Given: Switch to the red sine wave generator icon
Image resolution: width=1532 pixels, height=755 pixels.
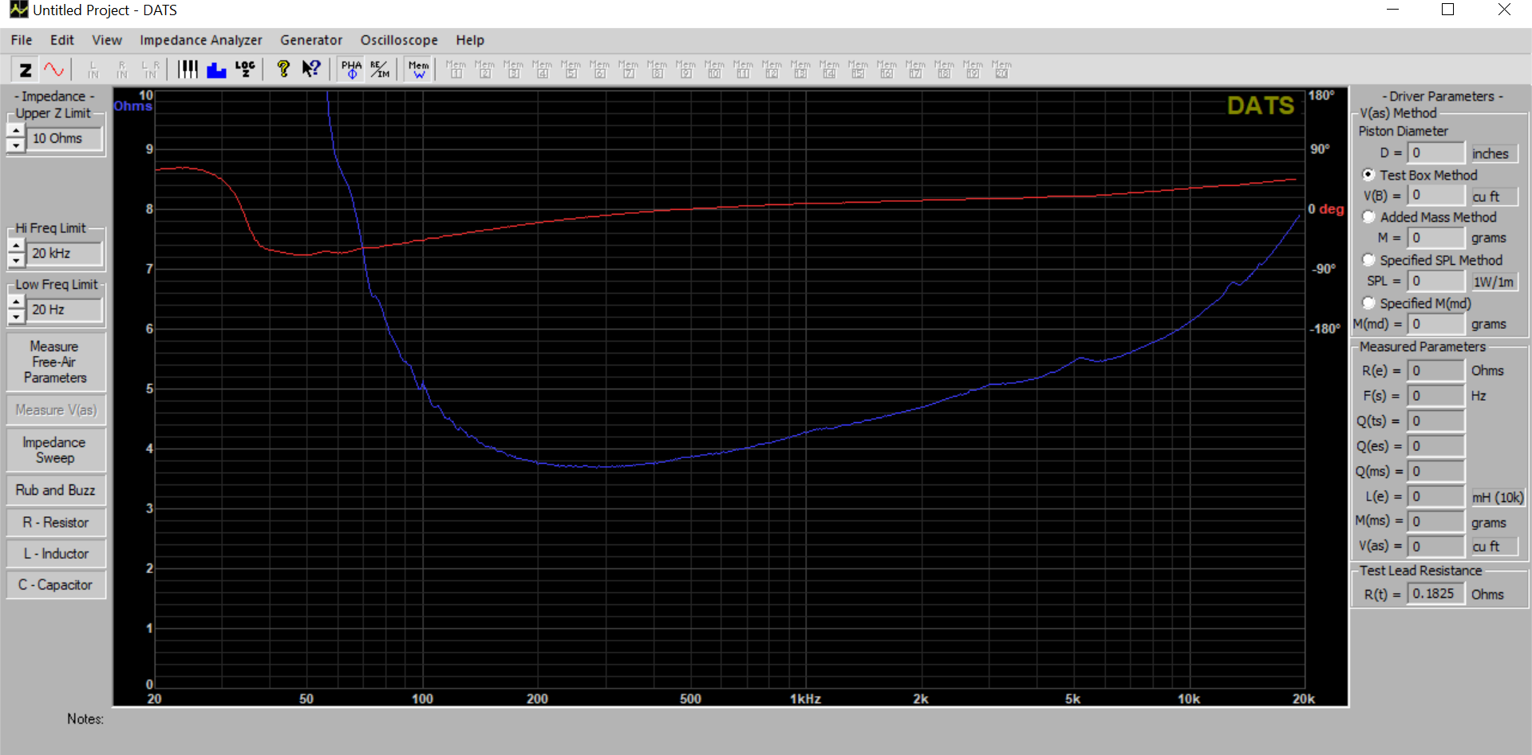Looking at the screenshot, I should pos(53,69).
